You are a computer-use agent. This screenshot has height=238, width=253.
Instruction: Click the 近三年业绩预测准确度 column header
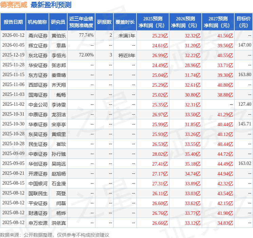81,22
